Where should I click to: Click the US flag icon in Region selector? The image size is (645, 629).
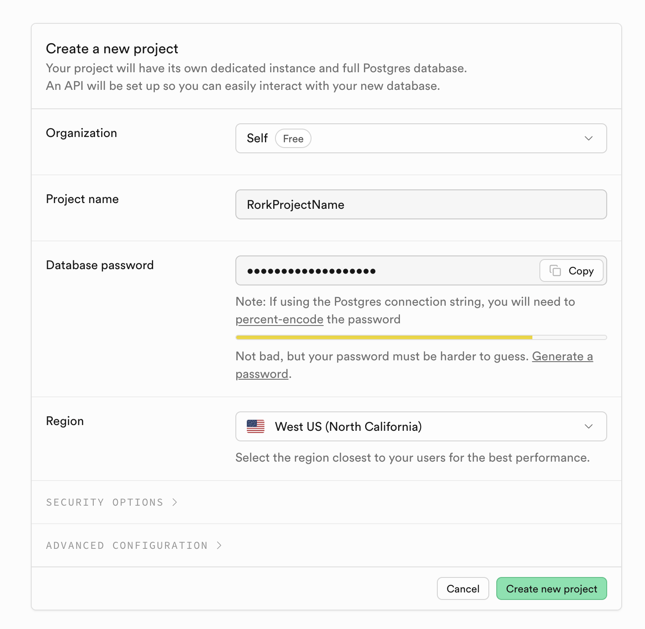tap(256, 426)
